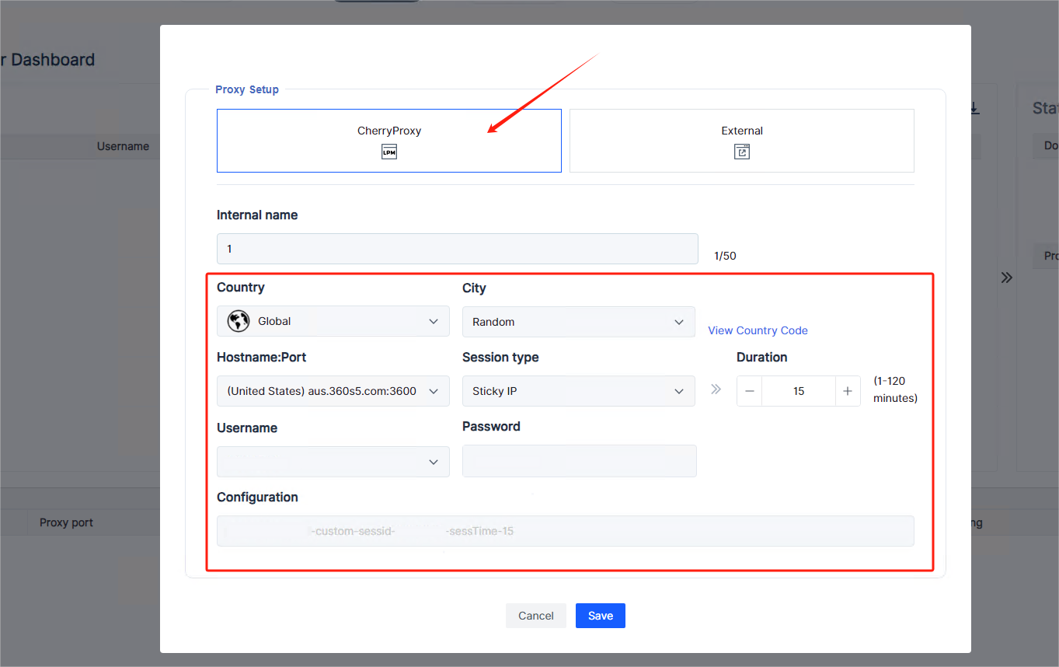
Task: Increase Duration with the plus button
Action: click(x=848, y=391)
